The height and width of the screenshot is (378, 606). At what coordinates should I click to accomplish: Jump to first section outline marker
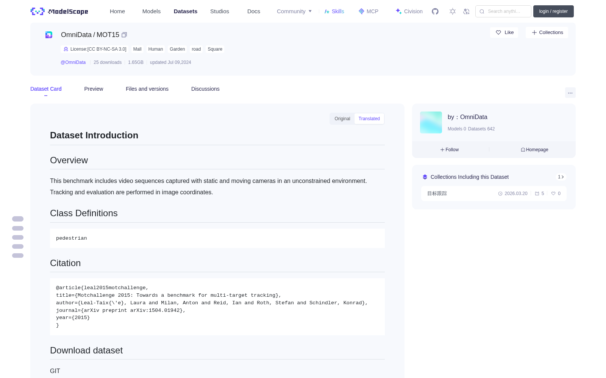pyautogui.click(x=18, y=219)
